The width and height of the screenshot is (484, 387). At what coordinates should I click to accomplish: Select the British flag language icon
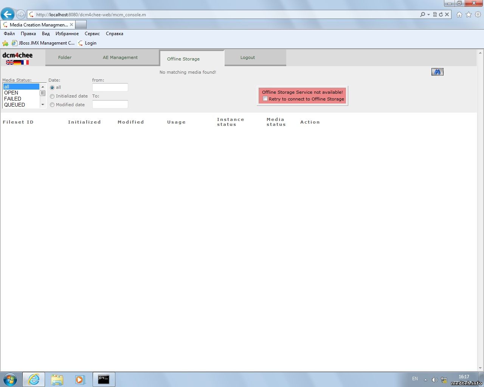(9, 62)
